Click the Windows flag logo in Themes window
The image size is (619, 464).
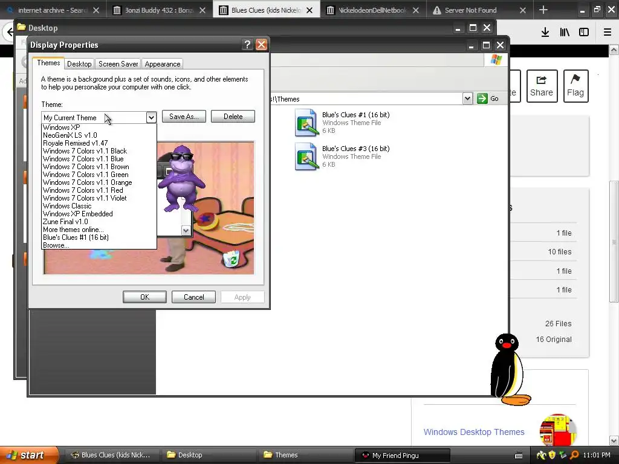click(496, 60)
